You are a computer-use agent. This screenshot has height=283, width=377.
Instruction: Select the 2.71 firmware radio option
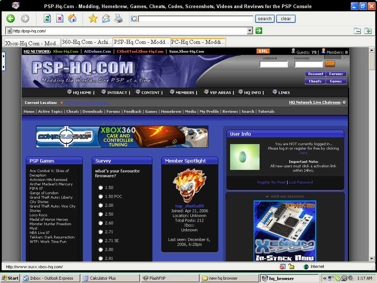[101, 232]
